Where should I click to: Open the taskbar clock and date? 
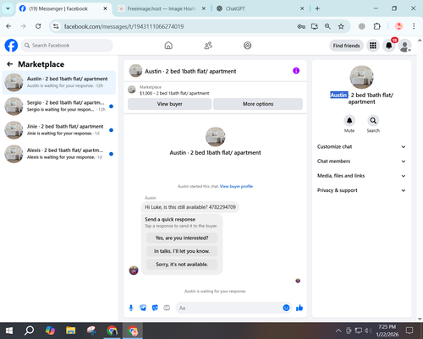click(387, 331)
